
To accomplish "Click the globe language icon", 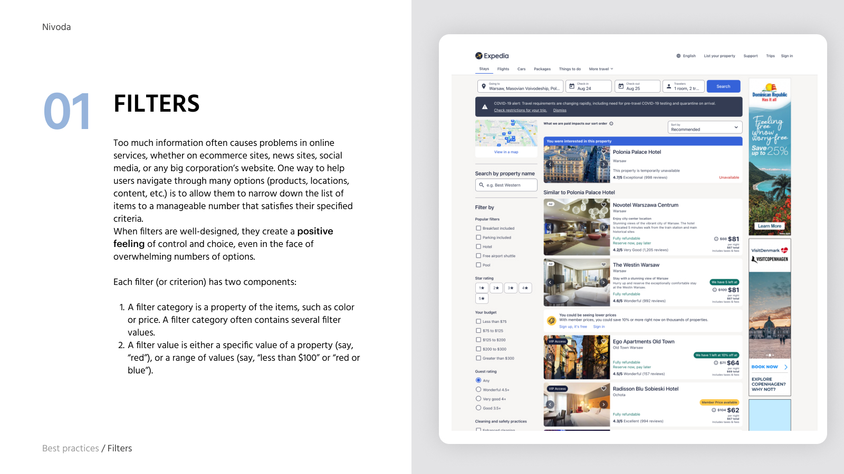I will (x=678, y=56).
